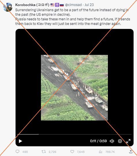Open replies via the comment bubble icon
Viewport: 137px width, 156px height.
[18, 151]
